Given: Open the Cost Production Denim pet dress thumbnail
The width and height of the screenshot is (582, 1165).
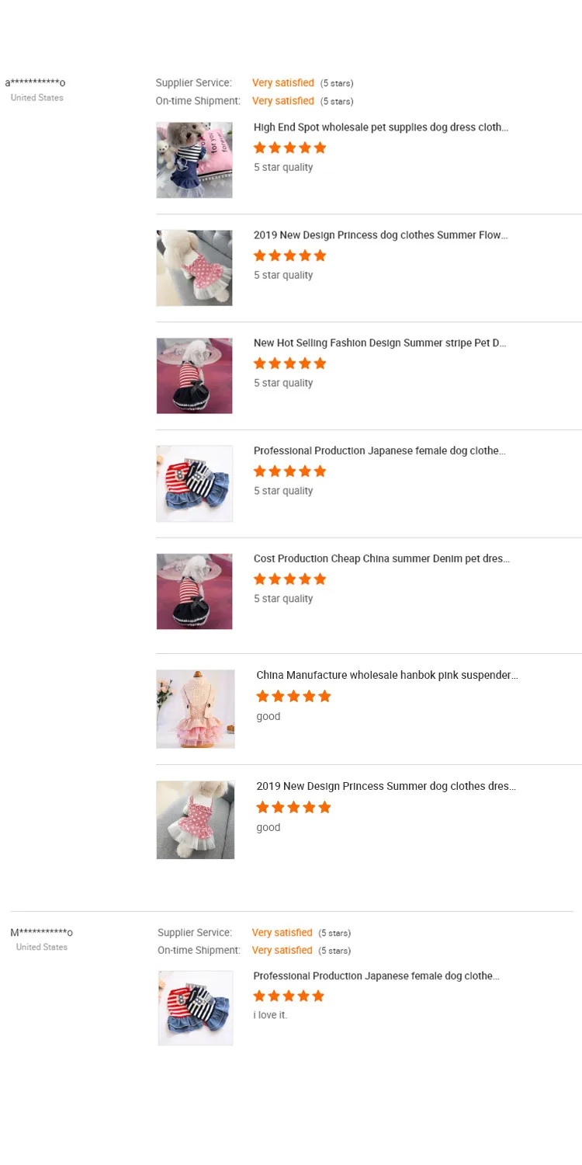Looking at the screenshot, I should pos(194,591).
